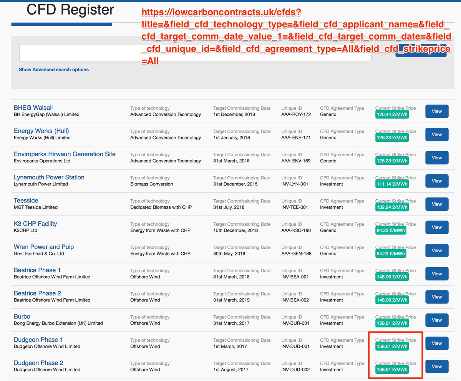The image size is (461, 381).
Task: Open the Dudgeon Phase 1 link
Action: (38, 340)
